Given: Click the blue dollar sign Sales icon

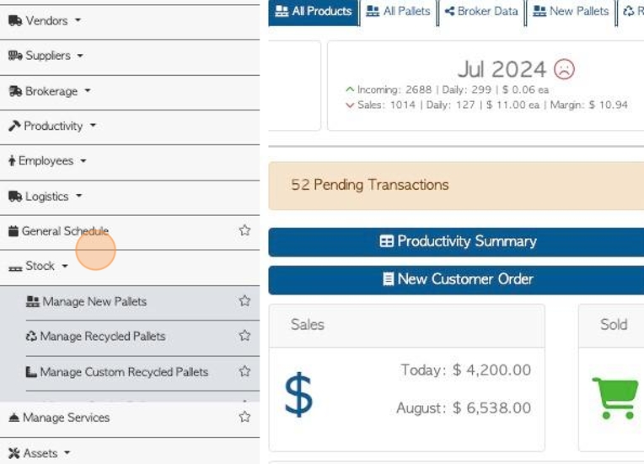Looking at the screenshot, I should click(x=298, y=394).
